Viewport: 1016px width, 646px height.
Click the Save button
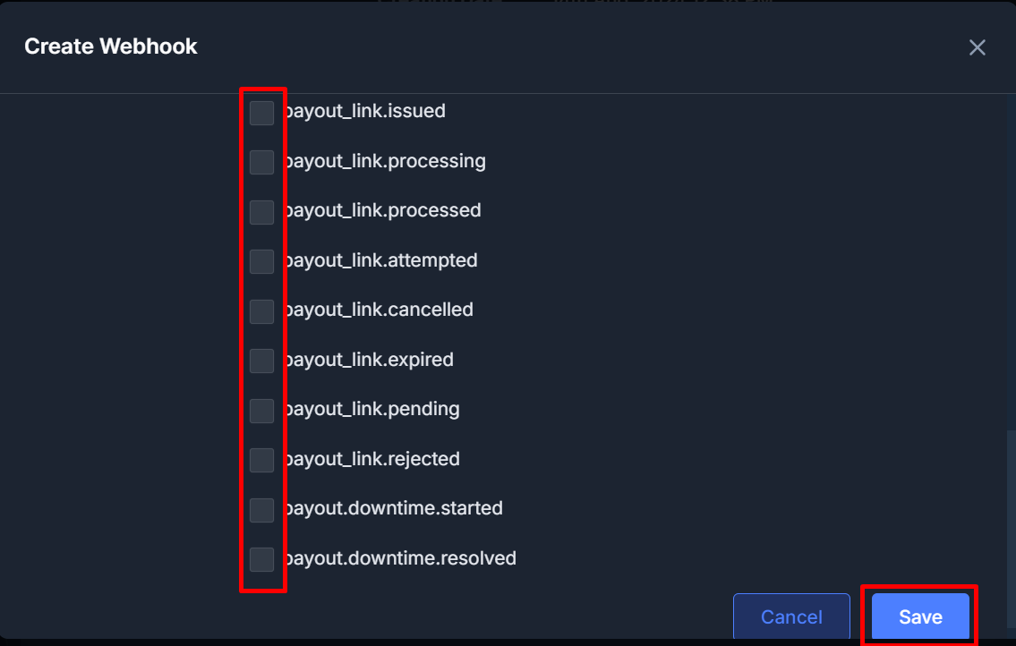click(x=920, y=616)
